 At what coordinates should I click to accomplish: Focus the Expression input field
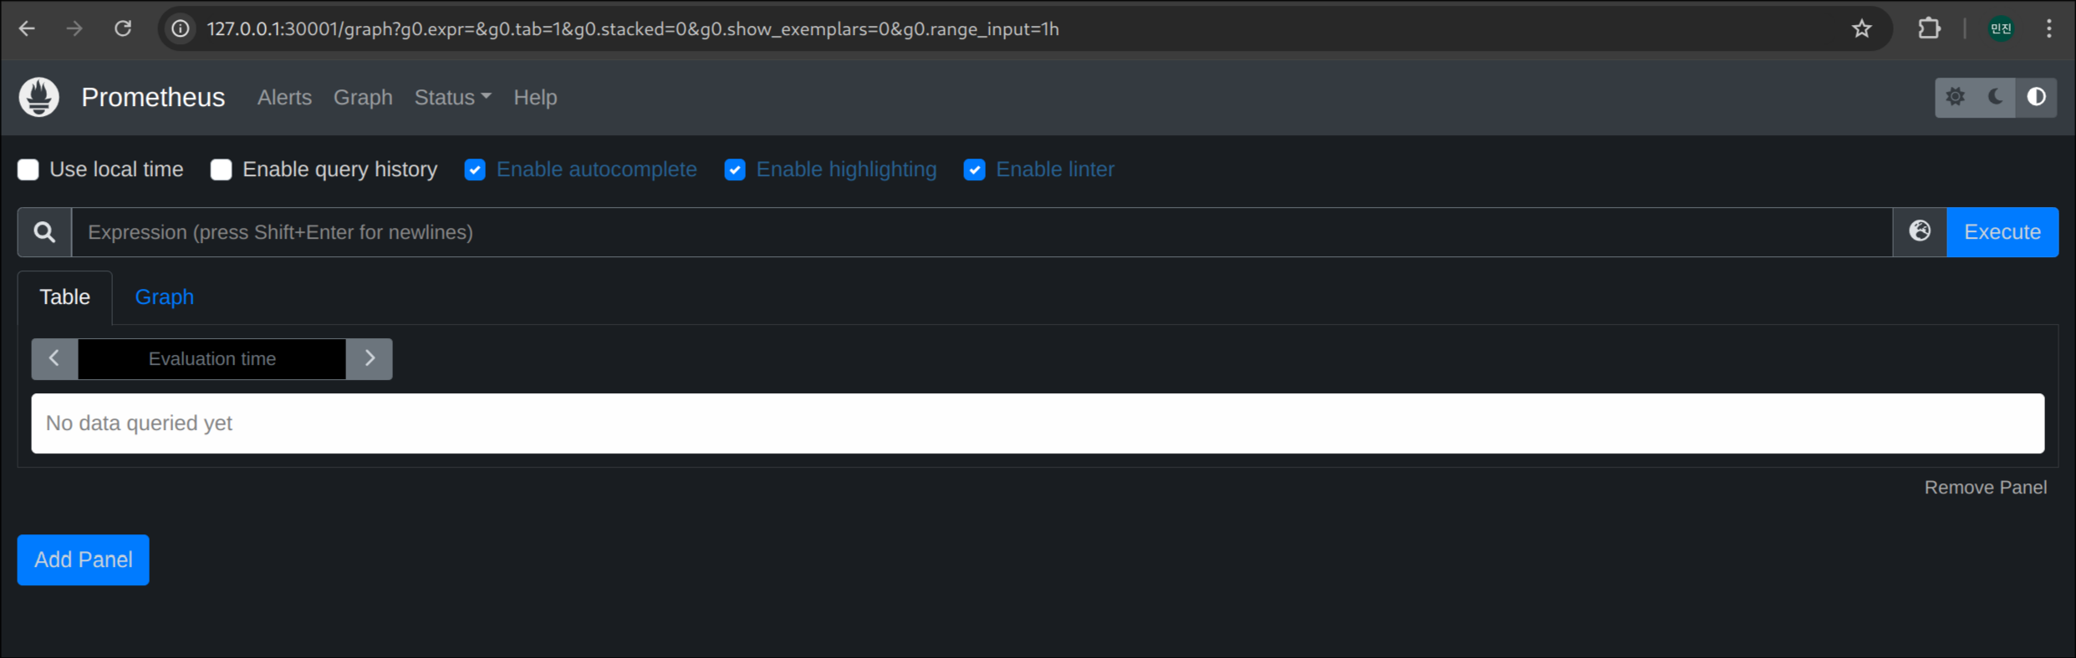[x=982, y=232]
